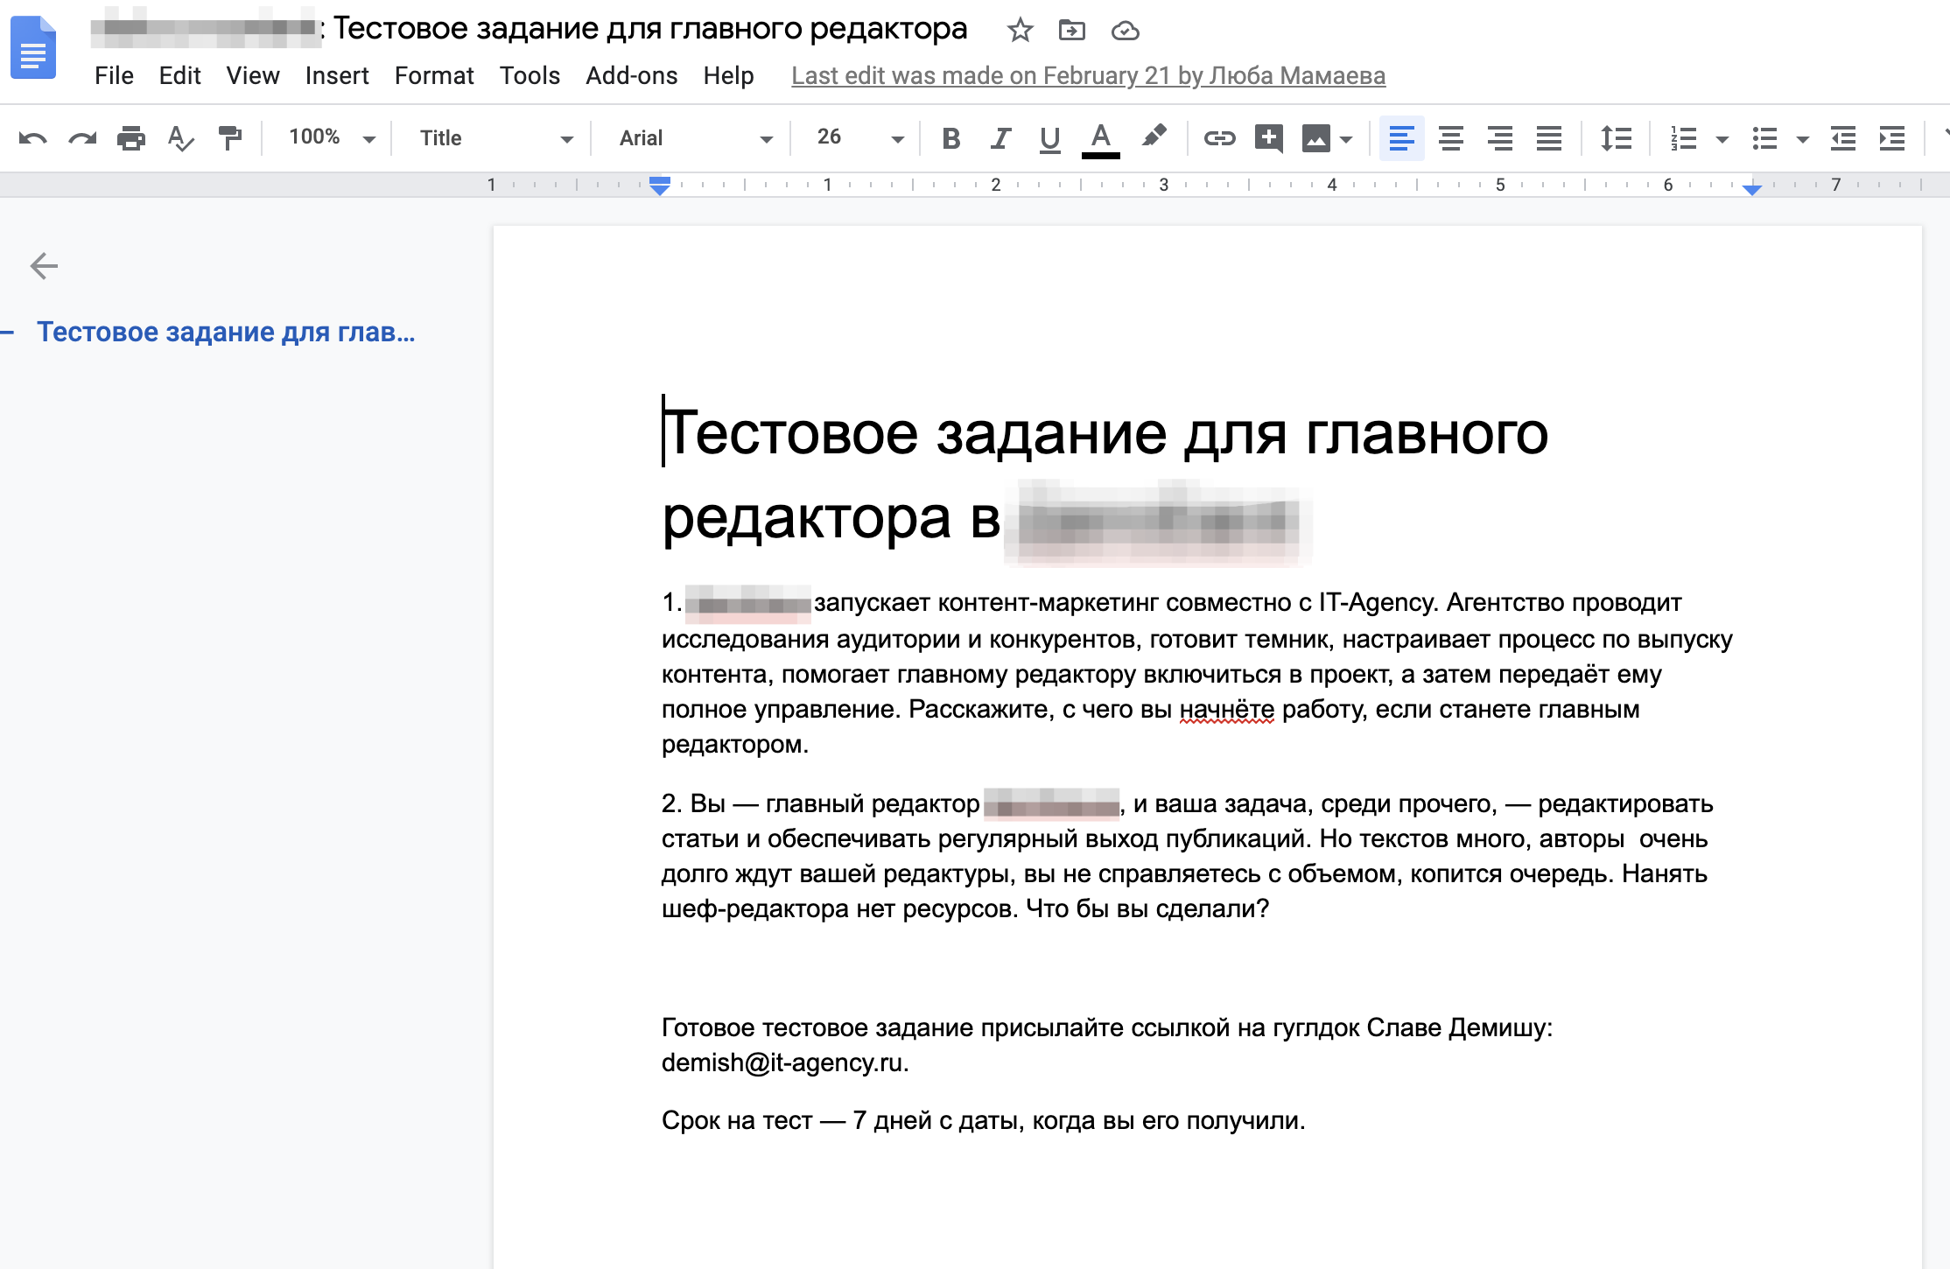Move document using folder icon
1950x1269 pixels.
(1071, 31)
